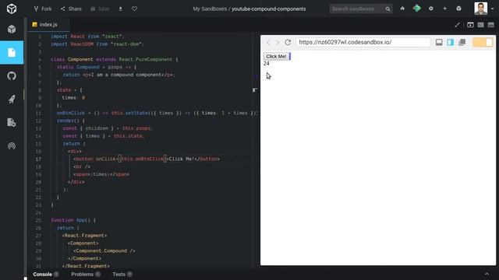Click the magnifier search icon
Viewport: 499px width, 280px height.
(388, 9)
